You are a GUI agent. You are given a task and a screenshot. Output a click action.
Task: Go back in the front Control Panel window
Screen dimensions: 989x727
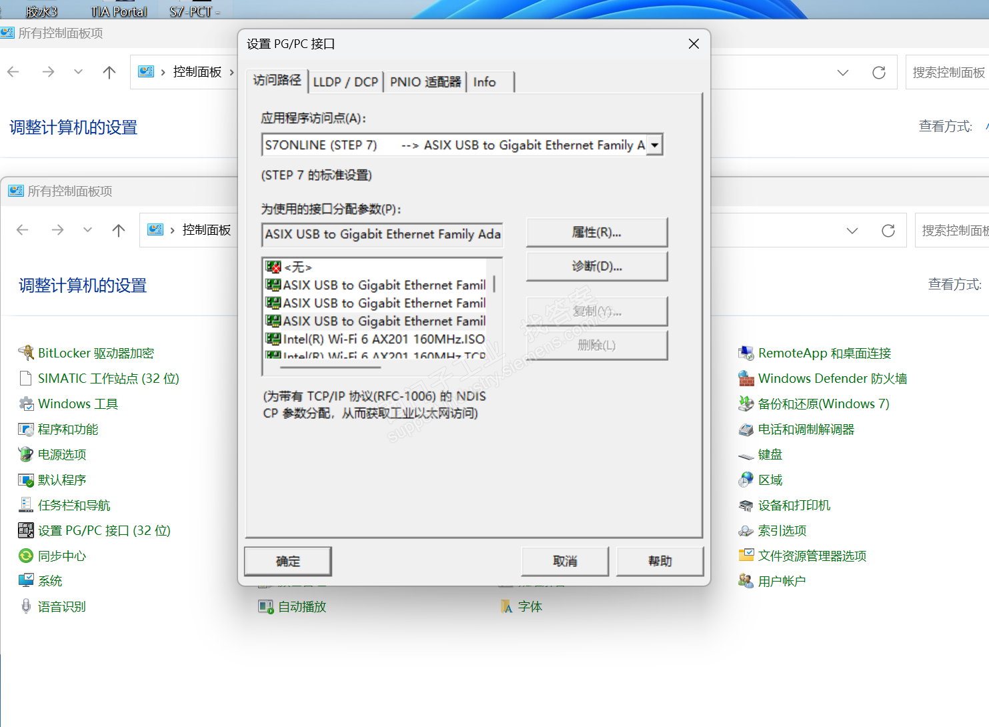[23, 230]
